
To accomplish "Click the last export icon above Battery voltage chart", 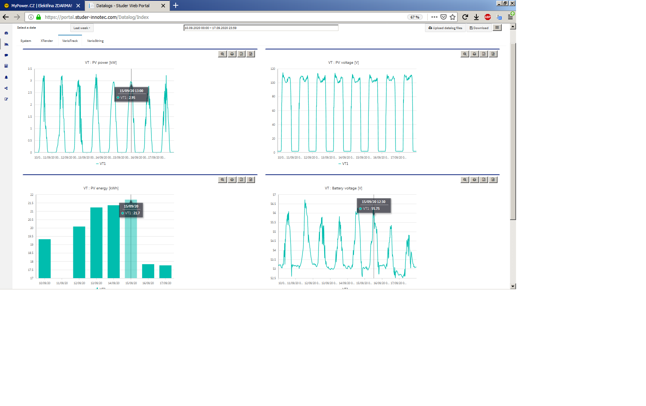I will click(493, 180).
